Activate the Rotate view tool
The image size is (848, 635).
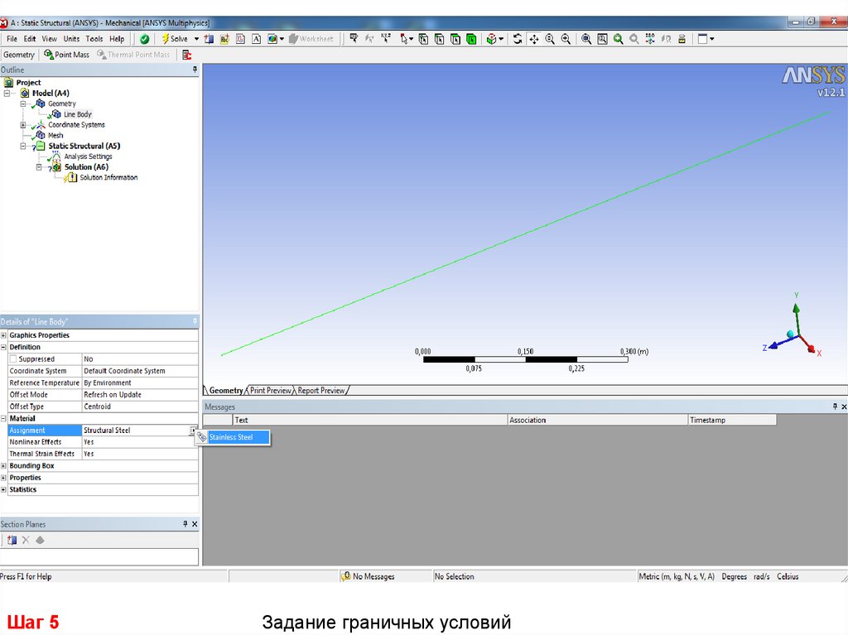(518, 39)
